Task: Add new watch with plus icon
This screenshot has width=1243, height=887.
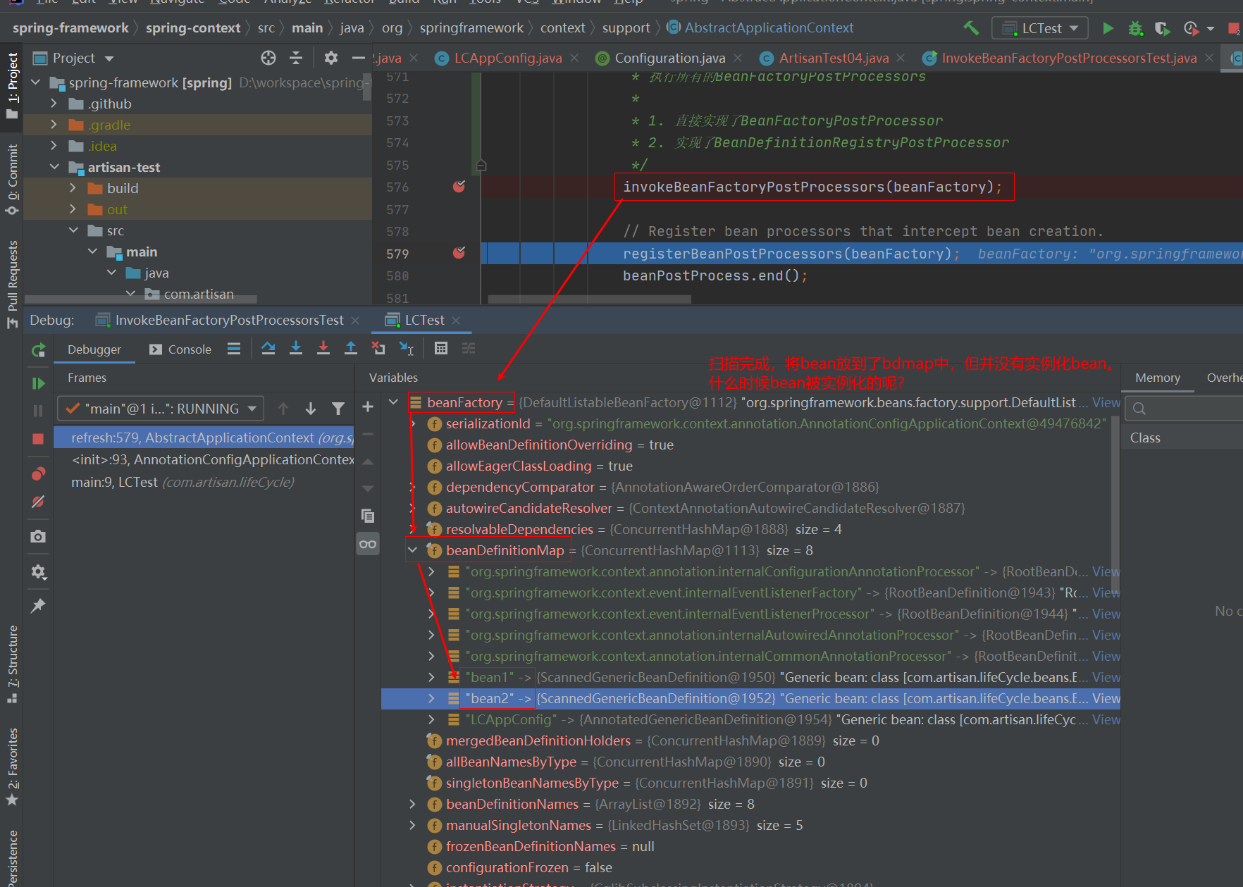Action: [x=368, y=407]
